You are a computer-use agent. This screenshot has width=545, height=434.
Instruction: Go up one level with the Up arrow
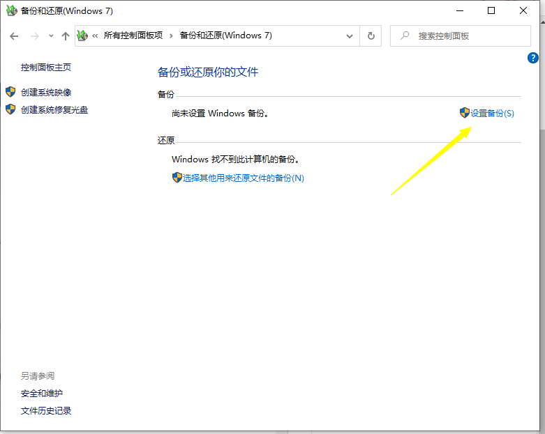coord(66,36)
